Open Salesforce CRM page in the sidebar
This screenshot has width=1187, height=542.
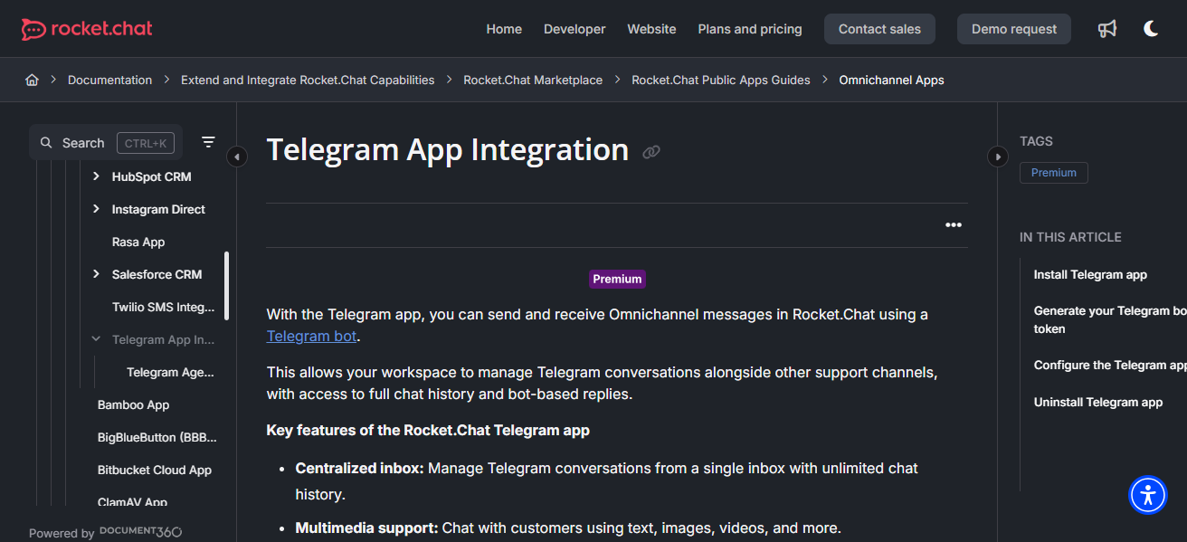(x=157, y=274)
